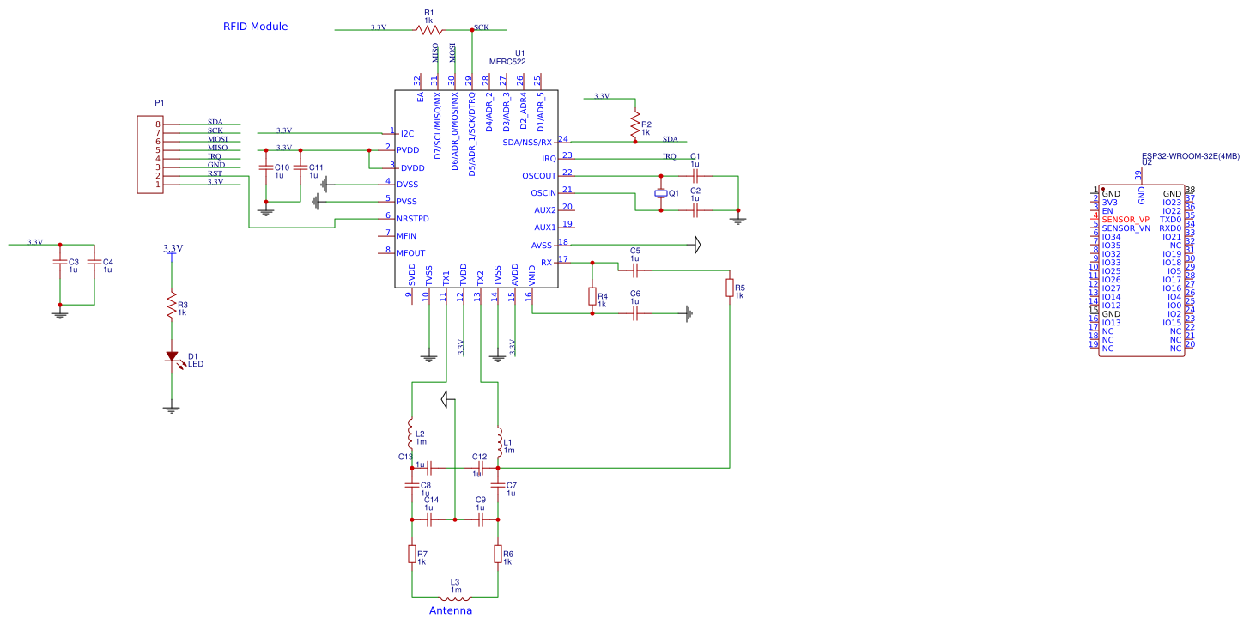This screenshot has width=1250, height=625.
Task: Select capacitor C14 symbol
Action: [x=429, y=519]
